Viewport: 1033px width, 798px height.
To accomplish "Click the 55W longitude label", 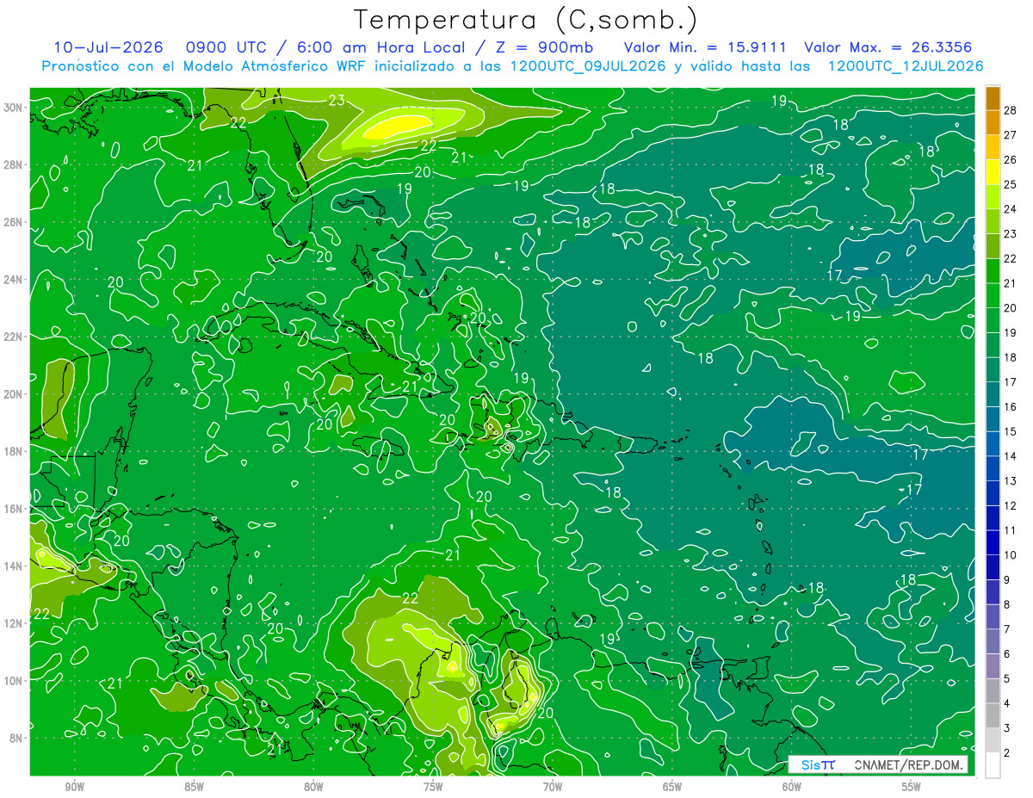I will 912,787.
